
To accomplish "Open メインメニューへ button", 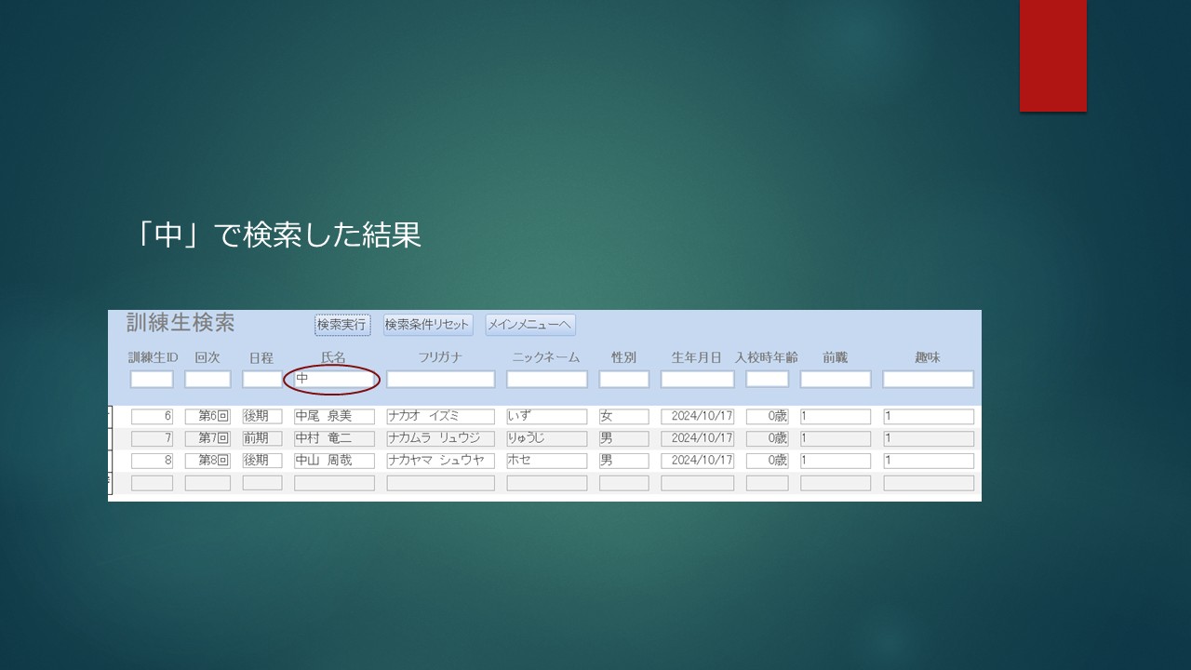I will pyautogui.click(x=530, y=325).
